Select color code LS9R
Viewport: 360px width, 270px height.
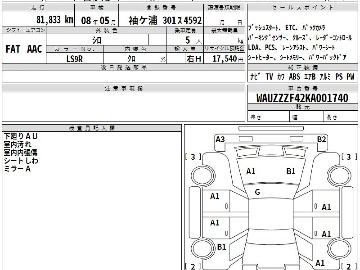pyautogui.click(x=74, y=58)
